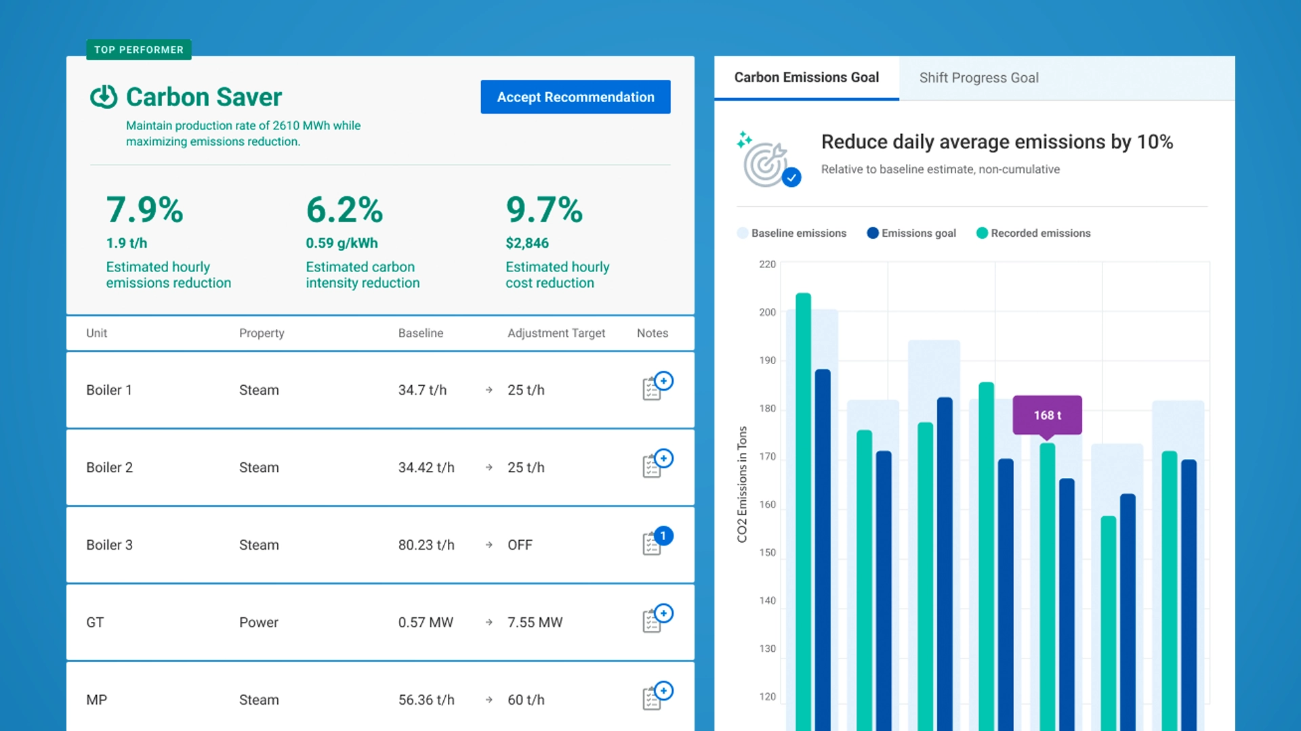Screen dimensions: 1301x731
Task: Click the OFF adjustment target
Action: click(x=520, y=545)
